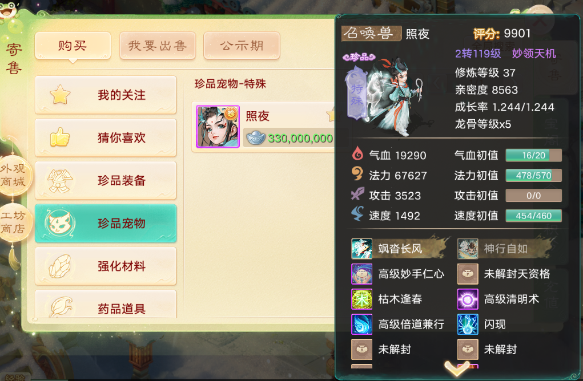Open the 高级清明术 skill icon
This screenshot has width=583, height=381.
pos(467,299)
